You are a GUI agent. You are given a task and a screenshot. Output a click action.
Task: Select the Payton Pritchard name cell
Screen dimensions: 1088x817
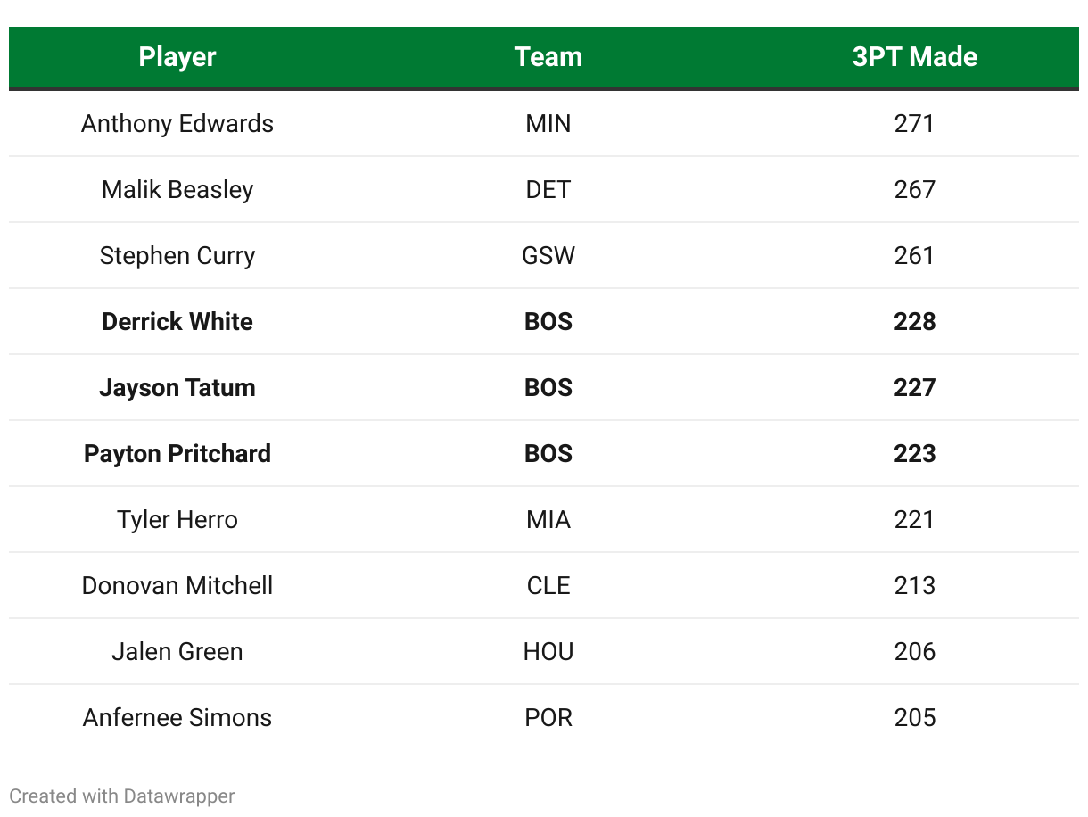pos(177,453)
